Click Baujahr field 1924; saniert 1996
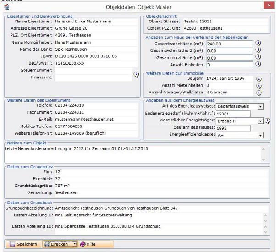This screenshot has height=252, width=276. (230, 78)
